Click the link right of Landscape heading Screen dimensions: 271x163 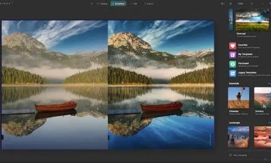tap(269, 123)
